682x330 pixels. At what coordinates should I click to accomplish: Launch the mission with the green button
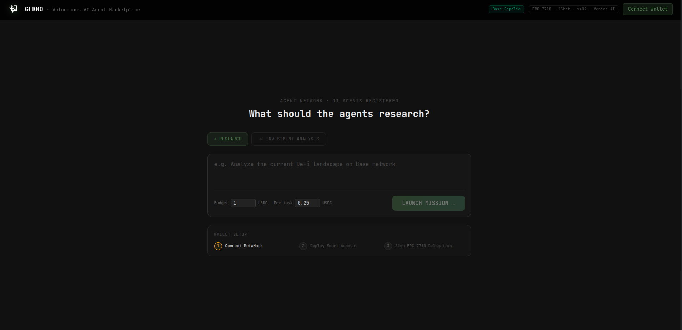coord(428,203)
